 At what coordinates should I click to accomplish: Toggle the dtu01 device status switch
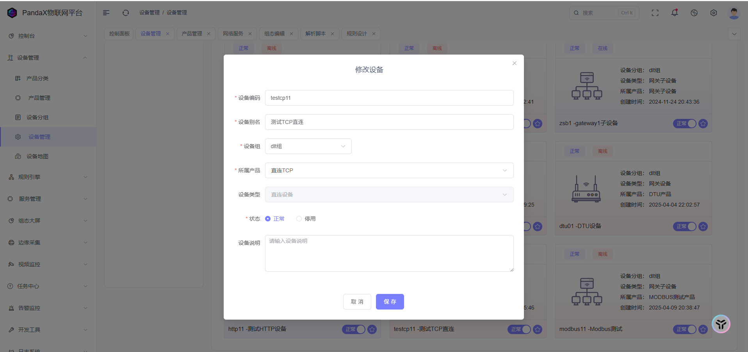(684, 226)
